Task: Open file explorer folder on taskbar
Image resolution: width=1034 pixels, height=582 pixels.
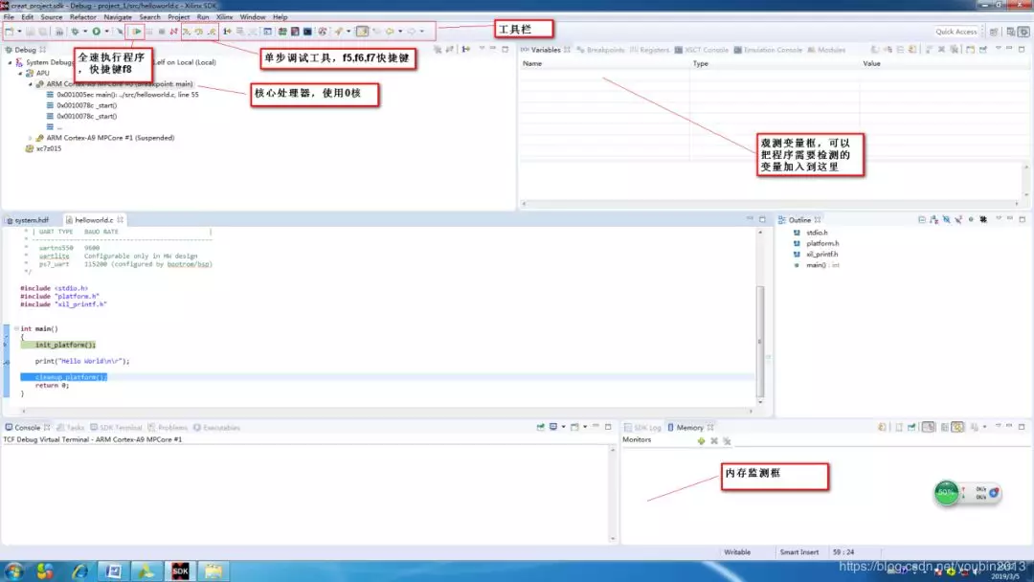Action: (213, 571)
